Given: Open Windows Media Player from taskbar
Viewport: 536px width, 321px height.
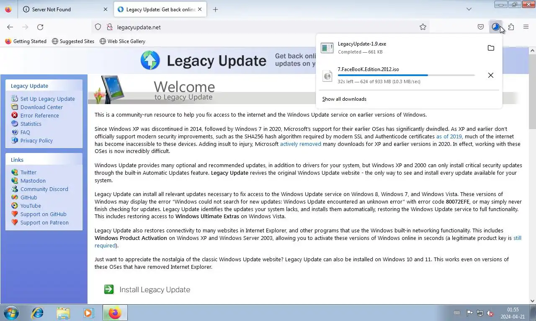Looking at the screenshot, I should coord(89,313).
